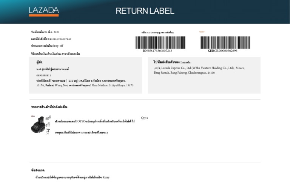Click the KERCRD0000362696 code text
Screen dimensions: 290x191
tap(222, 50)
